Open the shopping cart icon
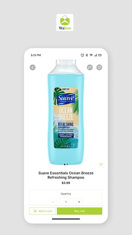132x235 pixels. tap(99, 68)
